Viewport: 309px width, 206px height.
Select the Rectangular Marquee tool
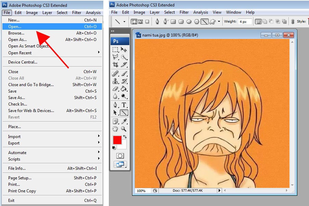click(x=115, y=50)
